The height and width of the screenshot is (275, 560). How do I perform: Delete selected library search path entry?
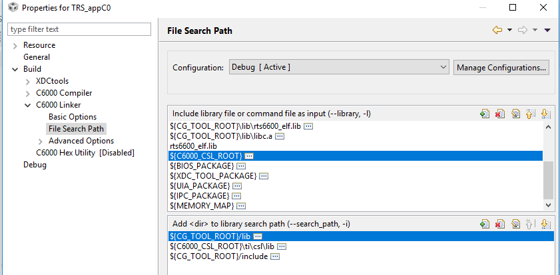click(x=500, y=224)
